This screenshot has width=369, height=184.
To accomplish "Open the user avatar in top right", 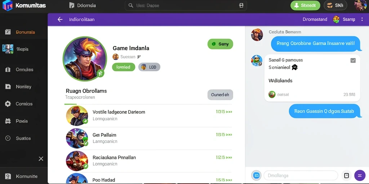I will pos(360,5).
